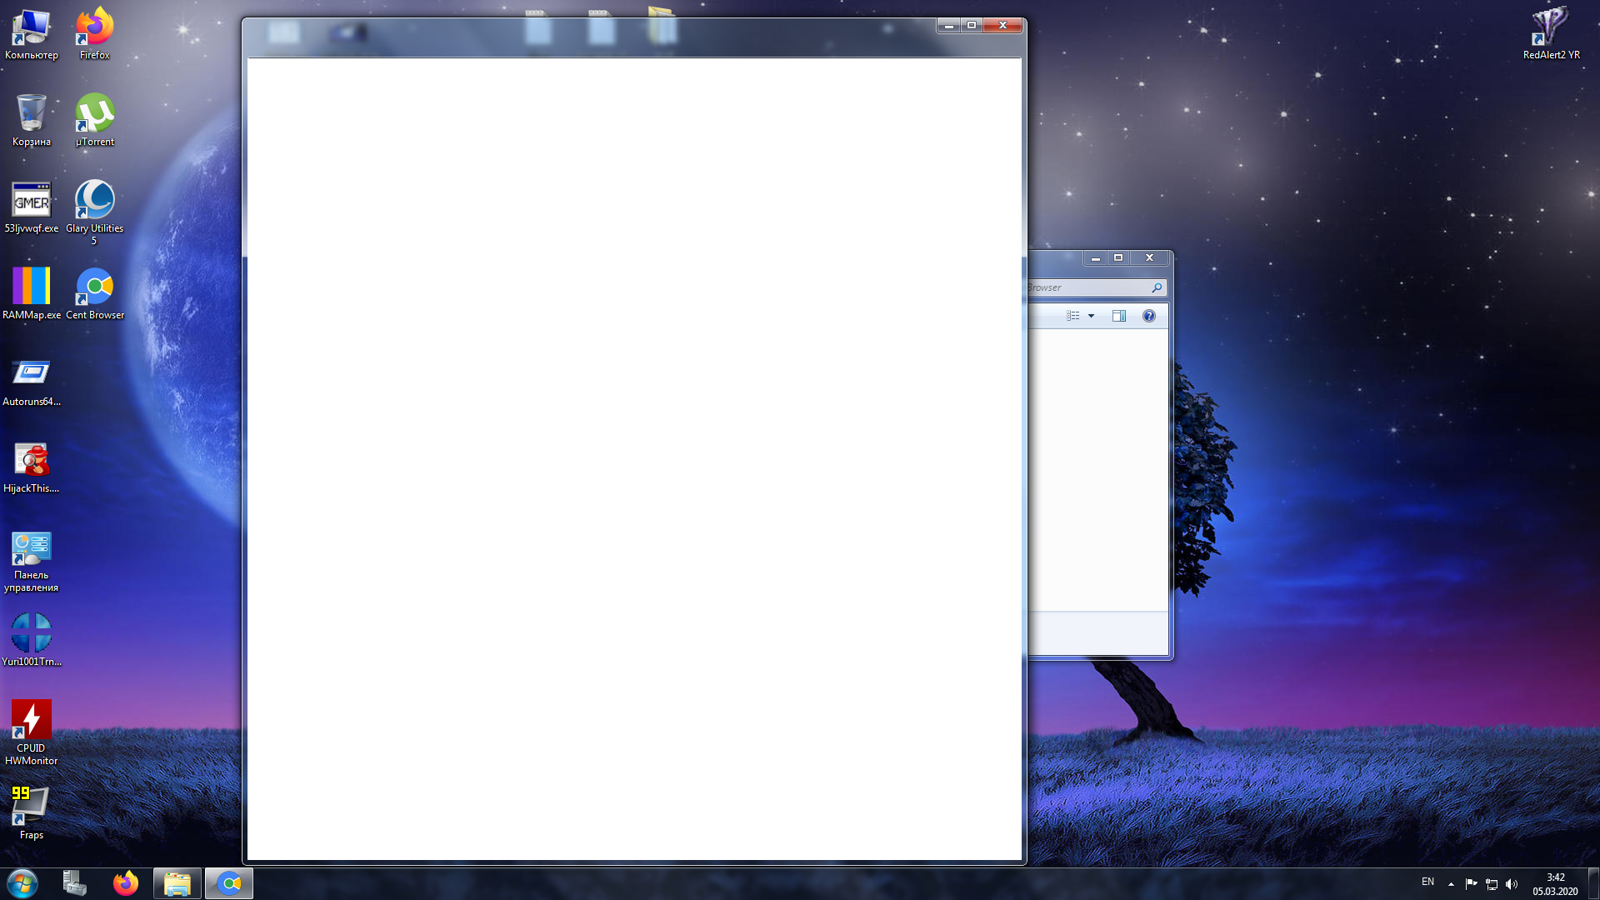Open the views dropdown arrow in Explorer
The height and width of the screenshot is (900, 1600).
tap(1092, 315)
